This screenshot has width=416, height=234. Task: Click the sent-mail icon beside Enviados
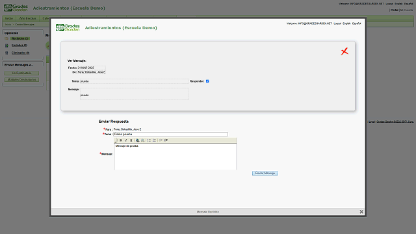tap(6, 45)
